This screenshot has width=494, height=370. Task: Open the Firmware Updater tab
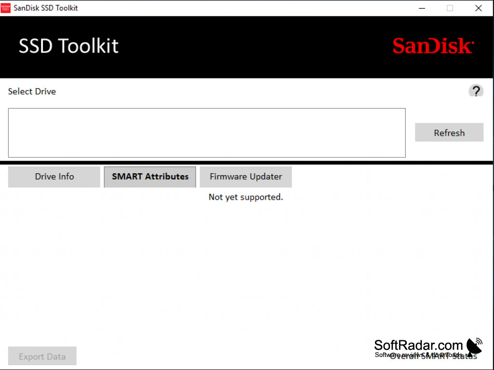(246, 177)
